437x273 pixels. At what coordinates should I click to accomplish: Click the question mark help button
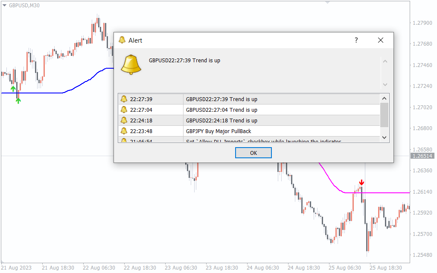tap(356, 40)
